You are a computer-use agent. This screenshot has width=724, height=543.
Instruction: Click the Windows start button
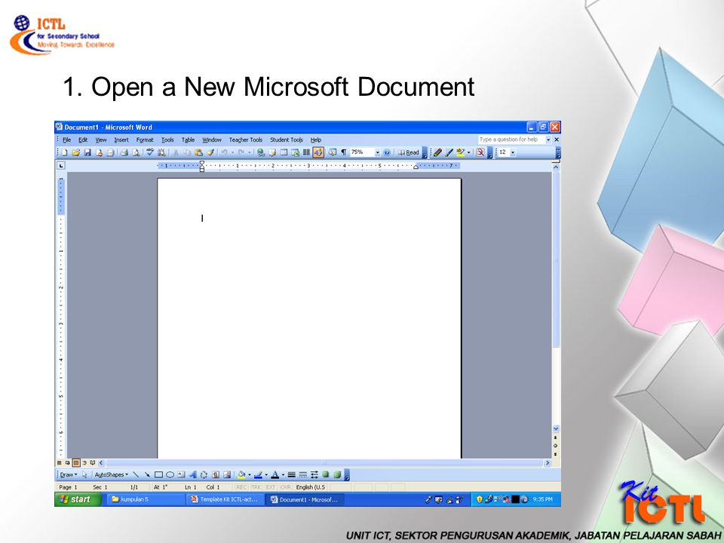(x=78, y=499)
